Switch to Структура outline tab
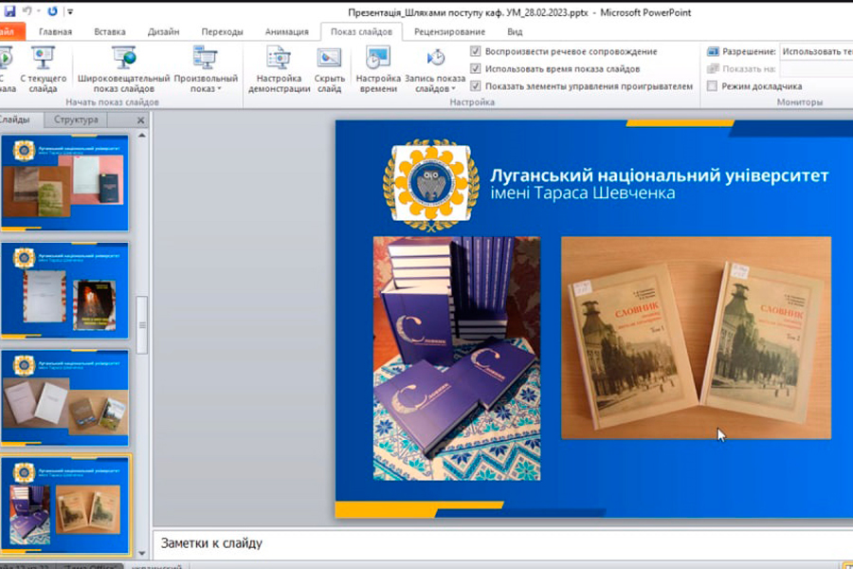This screenshot has height=569, width=853. [x=76, y=119]
